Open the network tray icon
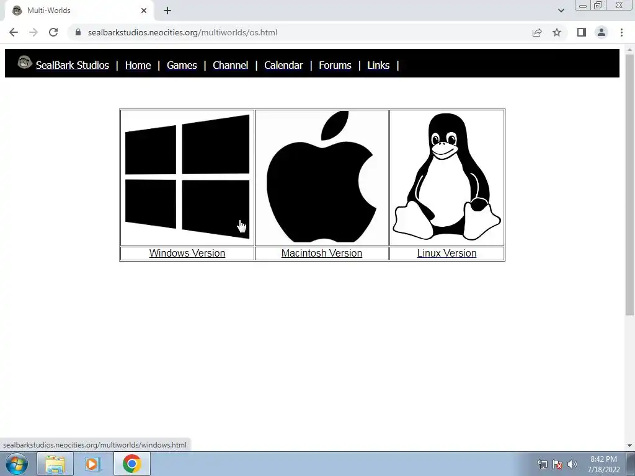Image resolution: width=635 pixels, height=476 pixels. click(x=542, y=464)
